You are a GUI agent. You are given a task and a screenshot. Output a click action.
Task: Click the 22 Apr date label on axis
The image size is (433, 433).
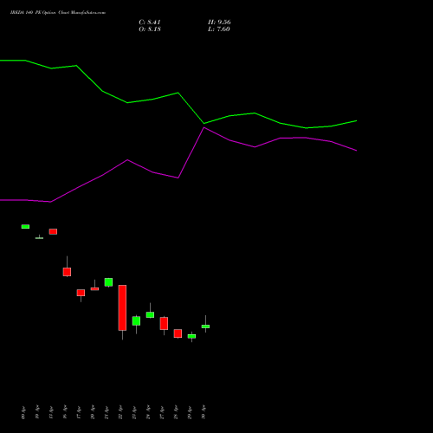point(120,412)
